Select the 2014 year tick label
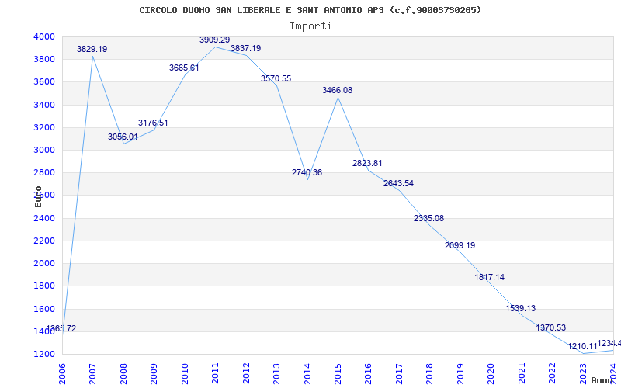Image resolution: width=621 pixels, height=388 pixels. pyautogui.click(x=307, y=374)
